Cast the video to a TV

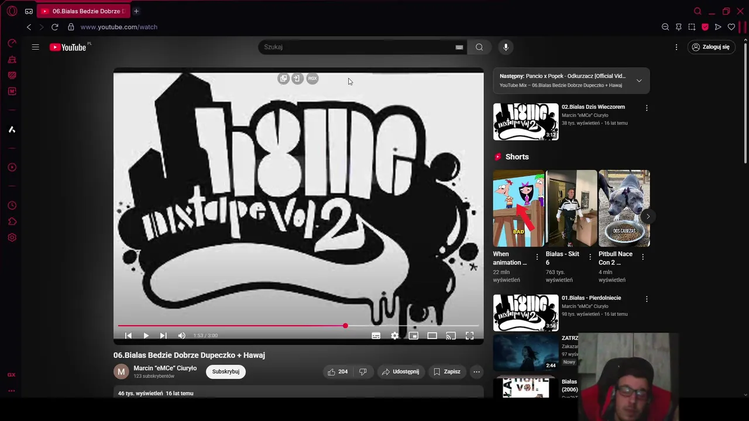tap(451, 336)
